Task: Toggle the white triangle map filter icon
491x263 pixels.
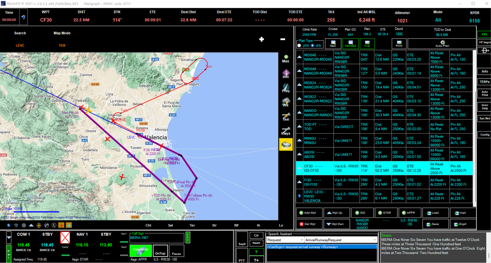Action: click(x=31, y=225)
